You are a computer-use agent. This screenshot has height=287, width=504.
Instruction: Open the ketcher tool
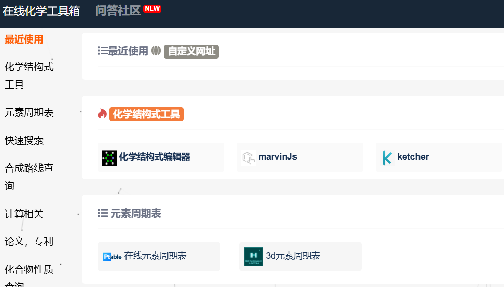click(413, 157)
